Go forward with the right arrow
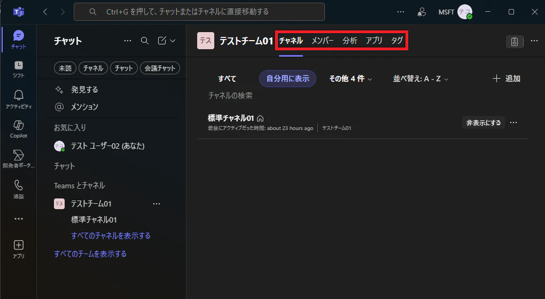The image size is (545, 299). click(x=63, y=12)
